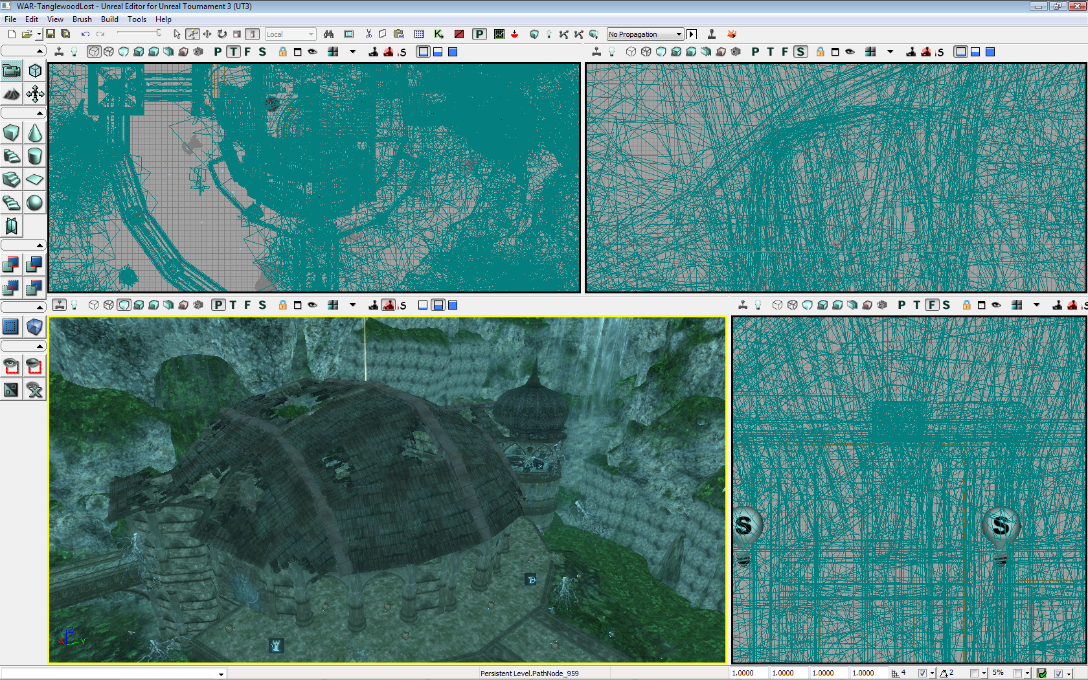Select the Cube brush builder

point(12,133)
